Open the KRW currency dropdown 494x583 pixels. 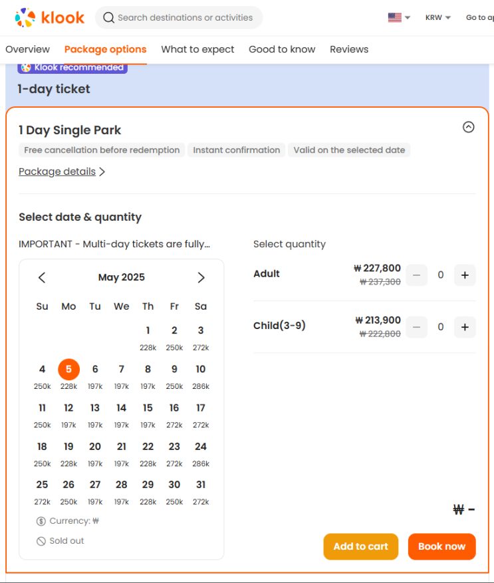point(438,18)
